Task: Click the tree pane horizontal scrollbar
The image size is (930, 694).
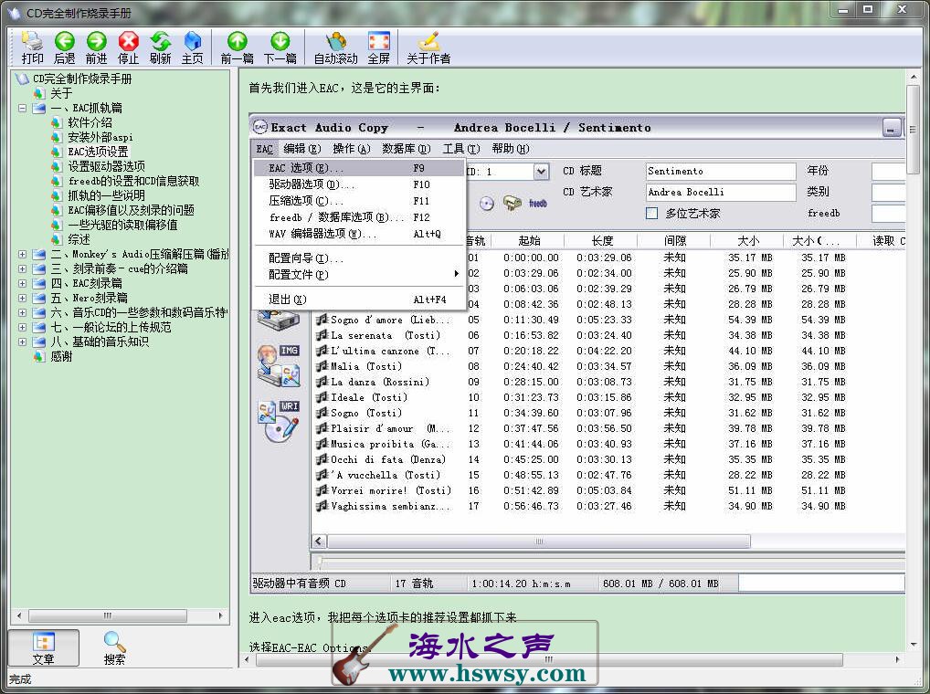Action: coord(108,615)
